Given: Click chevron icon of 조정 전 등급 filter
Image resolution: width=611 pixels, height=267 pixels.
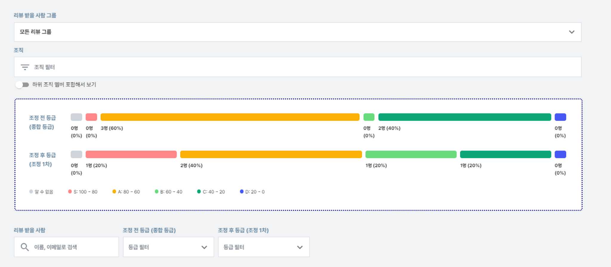Looking at the screenshot, I should pos(204,247).
